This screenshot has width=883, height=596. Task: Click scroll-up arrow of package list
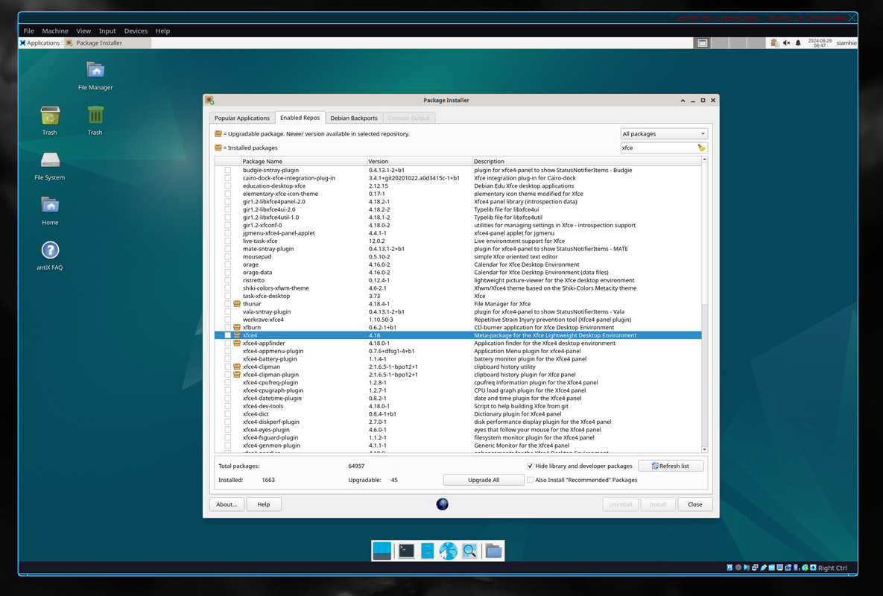point(704,160)
